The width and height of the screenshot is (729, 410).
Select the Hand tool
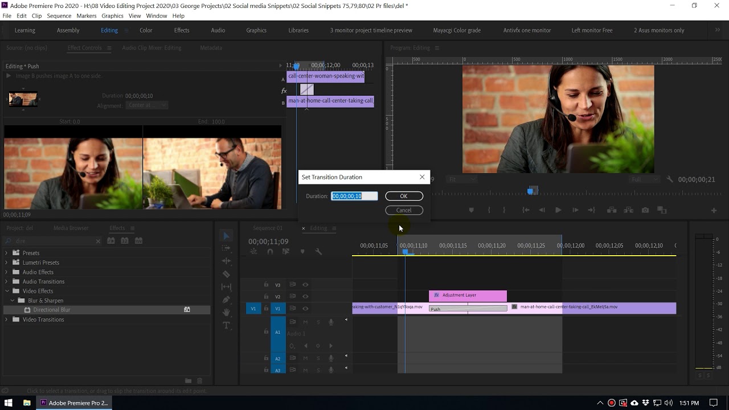(x=226, y=313)
